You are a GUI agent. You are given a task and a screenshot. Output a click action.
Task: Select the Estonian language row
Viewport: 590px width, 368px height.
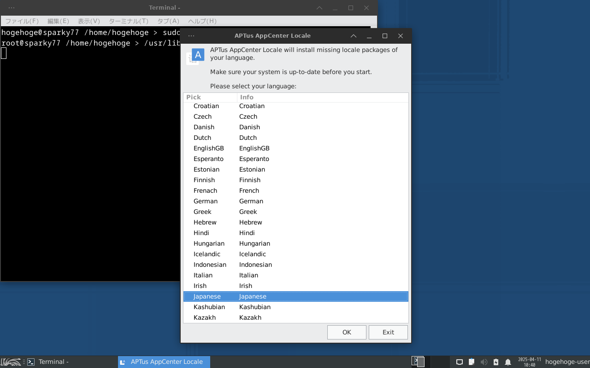296,169
